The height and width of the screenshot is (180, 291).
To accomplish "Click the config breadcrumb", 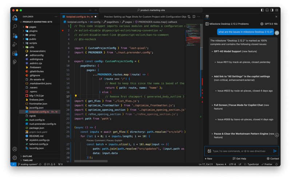I will (97, 22).
